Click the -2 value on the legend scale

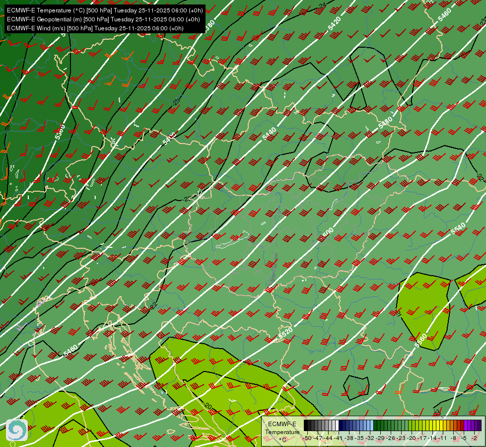pyautogui.click(x=474, y=439)
